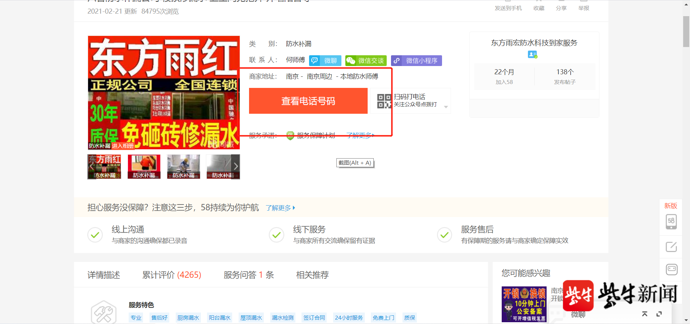Expand the 扫码打电话 dropdown arrow
Image resolution: width=690 pixels, height=324 pixels.
pos(446,107)
